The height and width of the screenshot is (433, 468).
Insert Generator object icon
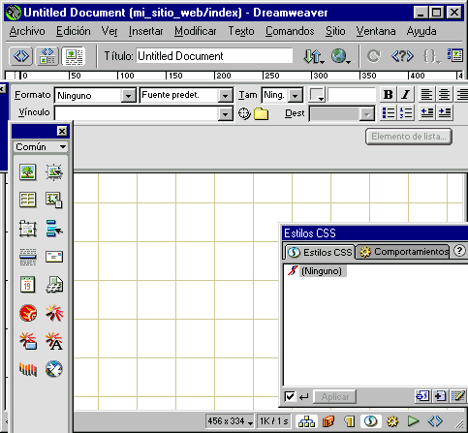54,369
